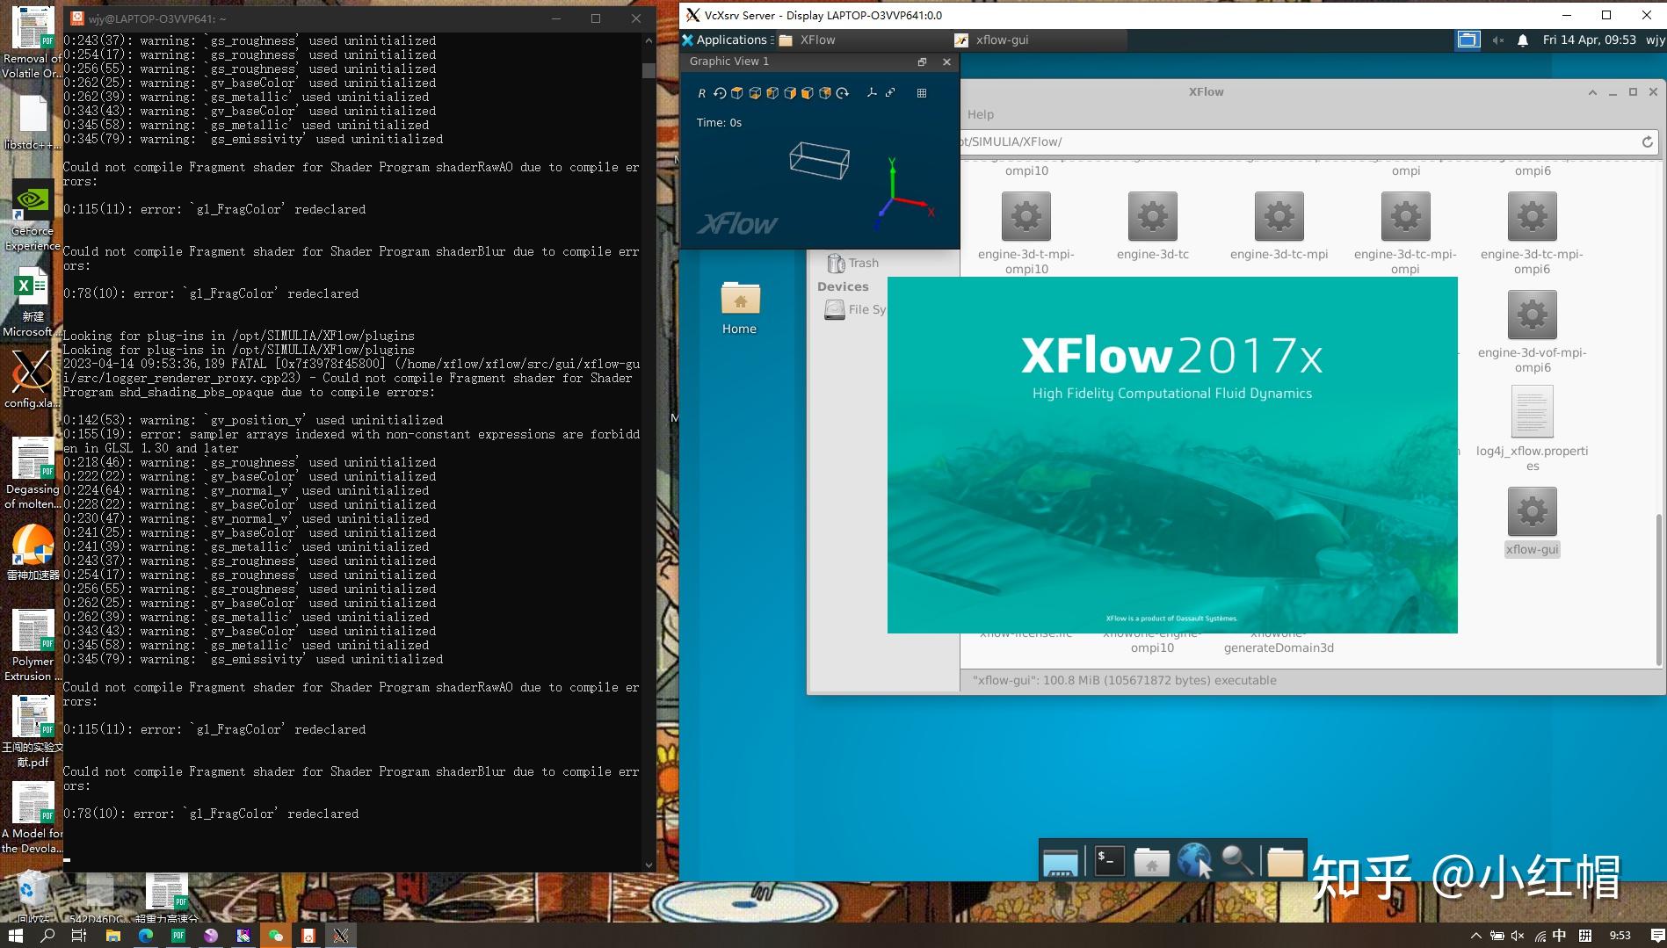Click the rotate counter-clockwise view icon
This screenshot has width=1667, height=948.
click(x=720, y=93)
